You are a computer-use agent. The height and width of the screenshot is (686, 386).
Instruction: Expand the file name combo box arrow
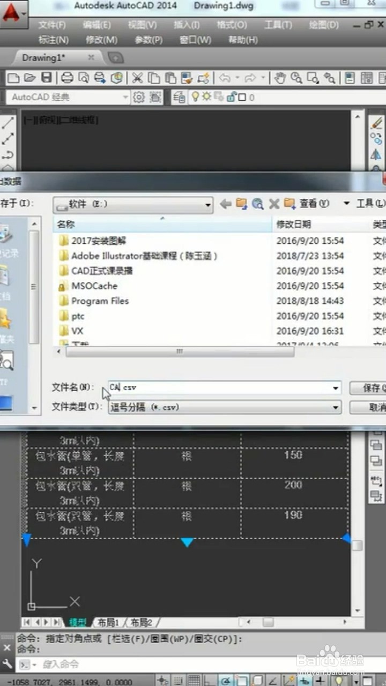point(336,387)
